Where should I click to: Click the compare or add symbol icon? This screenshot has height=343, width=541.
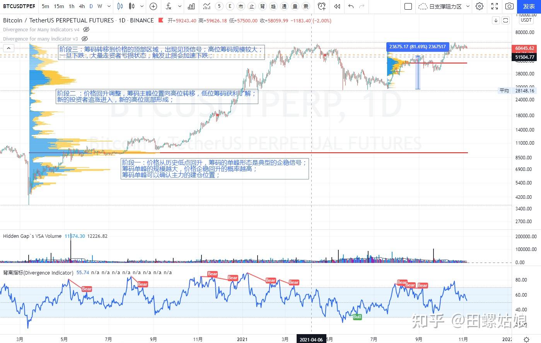pyautogui.click(x=153, y=6)
